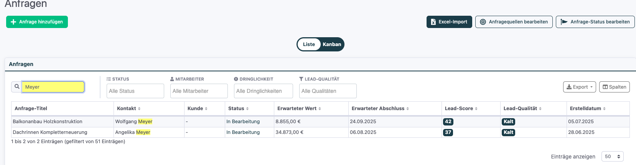Click Anfrage hinzufügen button
Screen dimensions: 636x165
pos(37,22)
